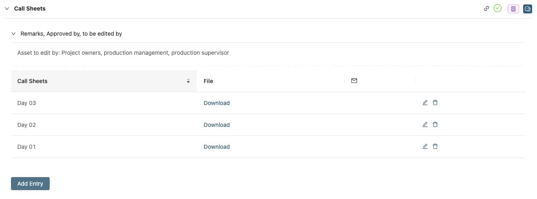Edit the Day 01 call sheet entry
This screenshot has width=537, height=199.
425,146
